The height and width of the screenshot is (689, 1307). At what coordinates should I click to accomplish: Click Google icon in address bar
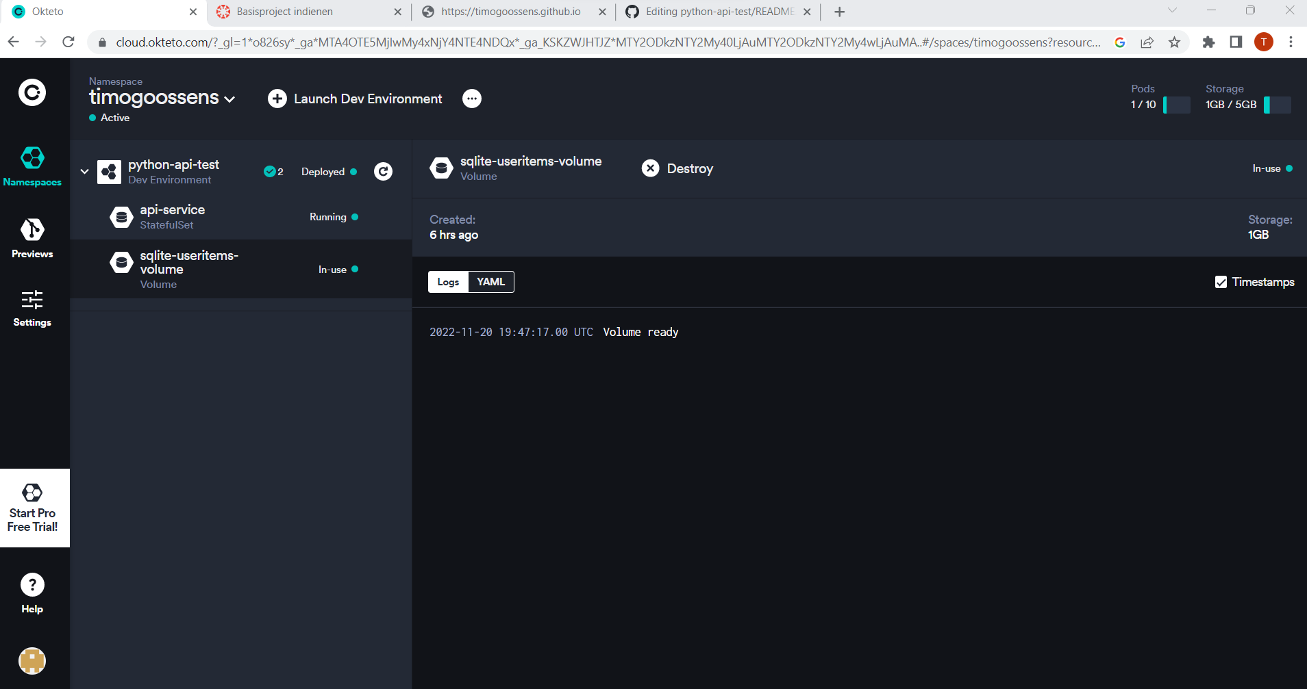[x=1120, y=42]
